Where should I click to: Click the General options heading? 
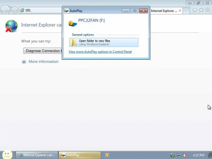[x=83, y=35]
